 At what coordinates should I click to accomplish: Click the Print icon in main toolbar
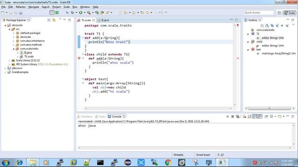pyautogui.click(x=20, y=13)
